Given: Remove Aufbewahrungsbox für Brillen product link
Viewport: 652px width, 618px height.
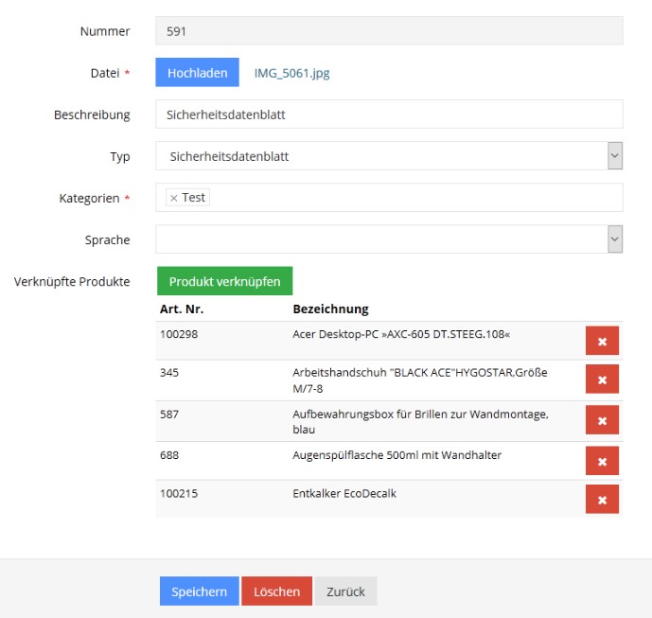Looking at the screenshot, I should click(602, 421).
